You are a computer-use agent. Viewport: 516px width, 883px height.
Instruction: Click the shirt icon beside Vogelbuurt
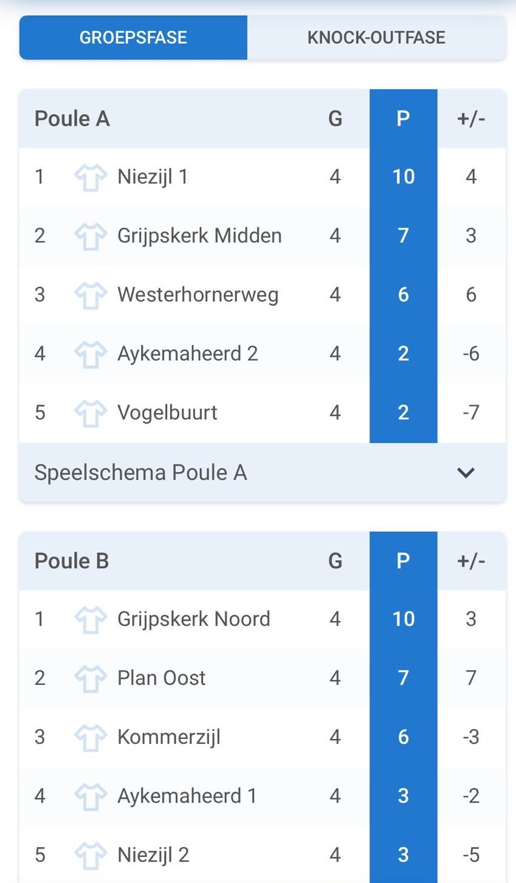coord(90,413)
